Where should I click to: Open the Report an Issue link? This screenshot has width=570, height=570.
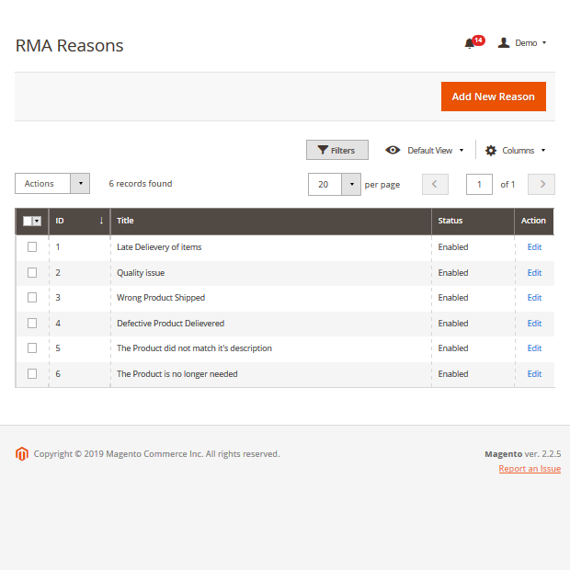(x=530, y=469)
